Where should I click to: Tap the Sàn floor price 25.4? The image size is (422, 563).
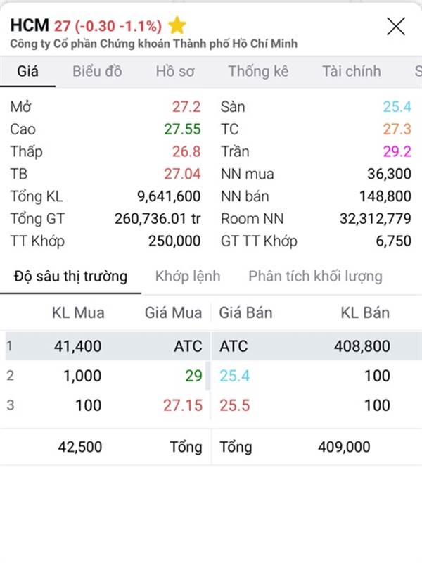click(x=397, y=107)
